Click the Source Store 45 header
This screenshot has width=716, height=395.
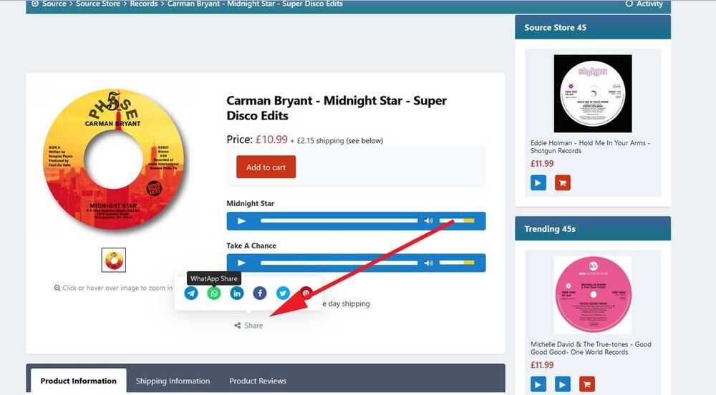click(593, 27)
